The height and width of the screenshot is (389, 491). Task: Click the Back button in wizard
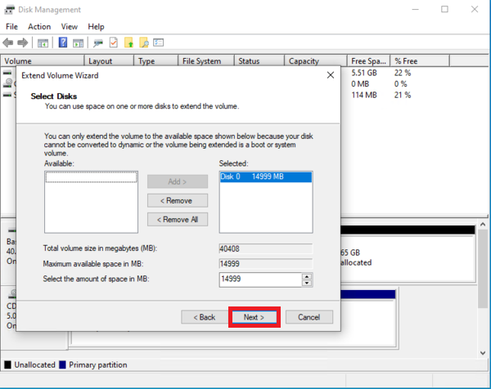(204, 317)
